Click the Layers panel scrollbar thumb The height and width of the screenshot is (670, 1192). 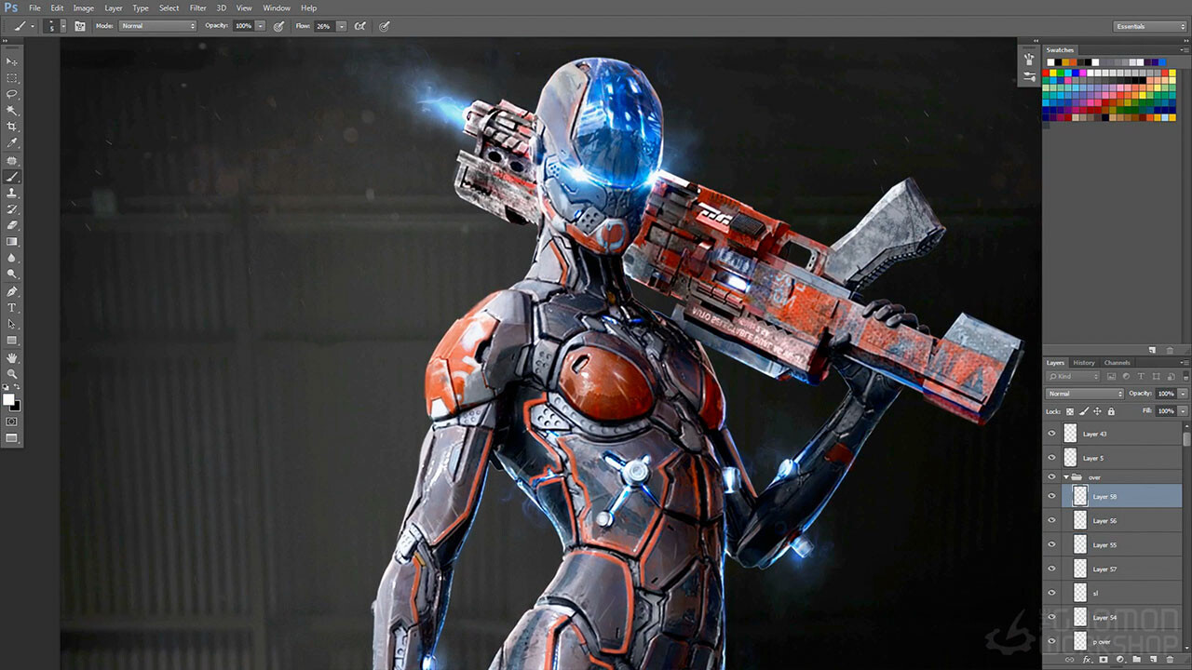point(1186,438)
